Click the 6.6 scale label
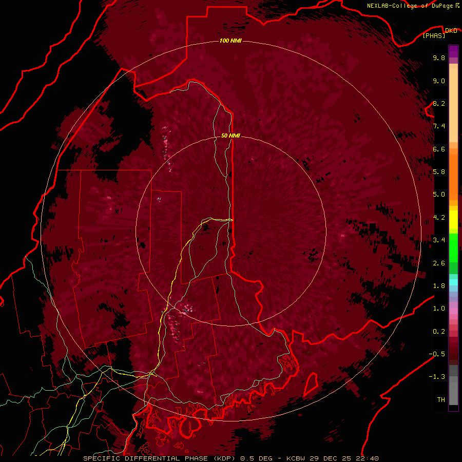The width and height of the screenshot is (462, 462). point(439,149)
